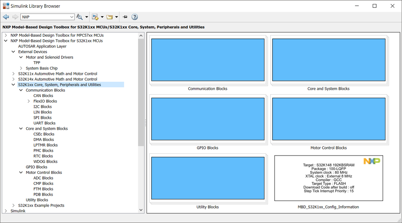Expand NXP Toolbox for MPC57xx MCUs
This screenshot has height=223, width=402.
coord(6,35)
